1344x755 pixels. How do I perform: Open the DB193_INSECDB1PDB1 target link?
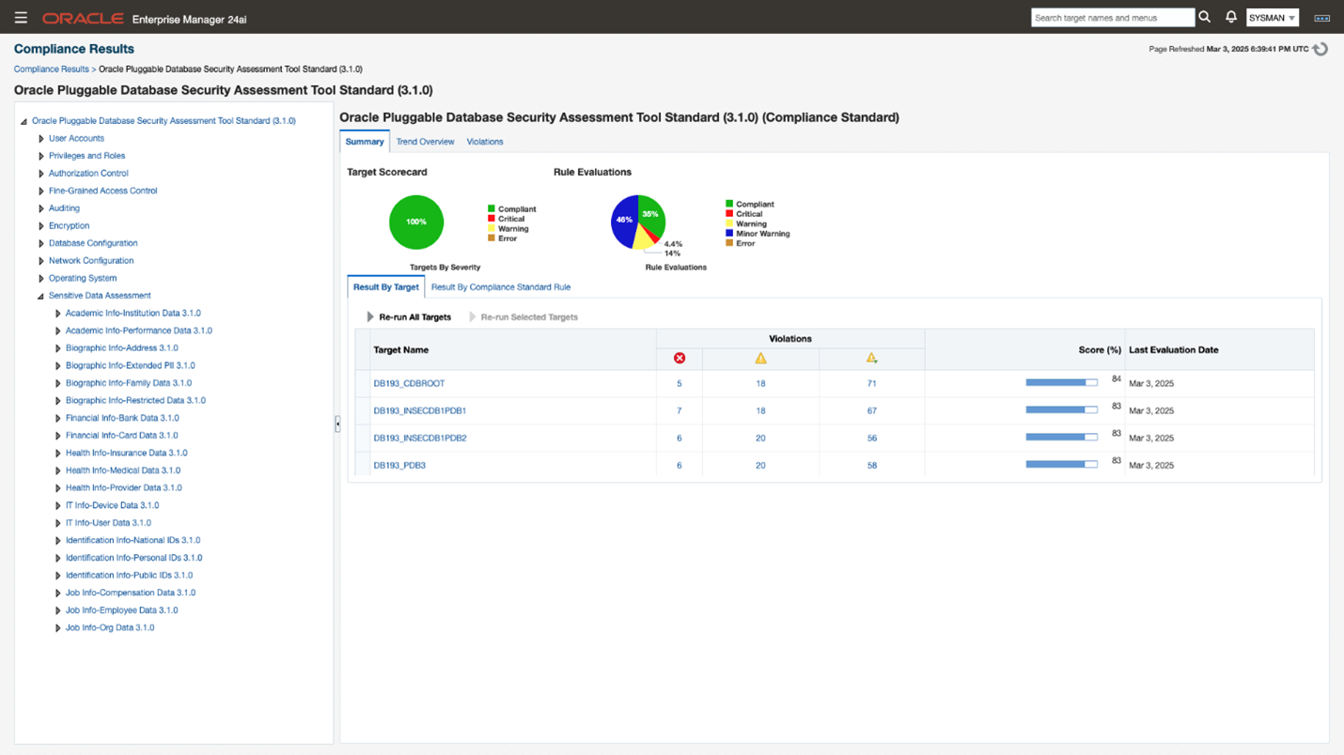point(419,410)
